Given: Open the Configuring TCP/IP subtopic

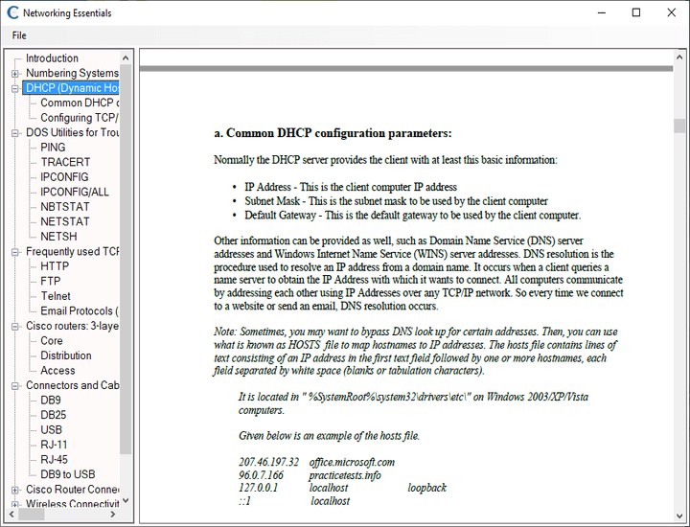Looking at the screenshot, I should click(x=80, y=118).
